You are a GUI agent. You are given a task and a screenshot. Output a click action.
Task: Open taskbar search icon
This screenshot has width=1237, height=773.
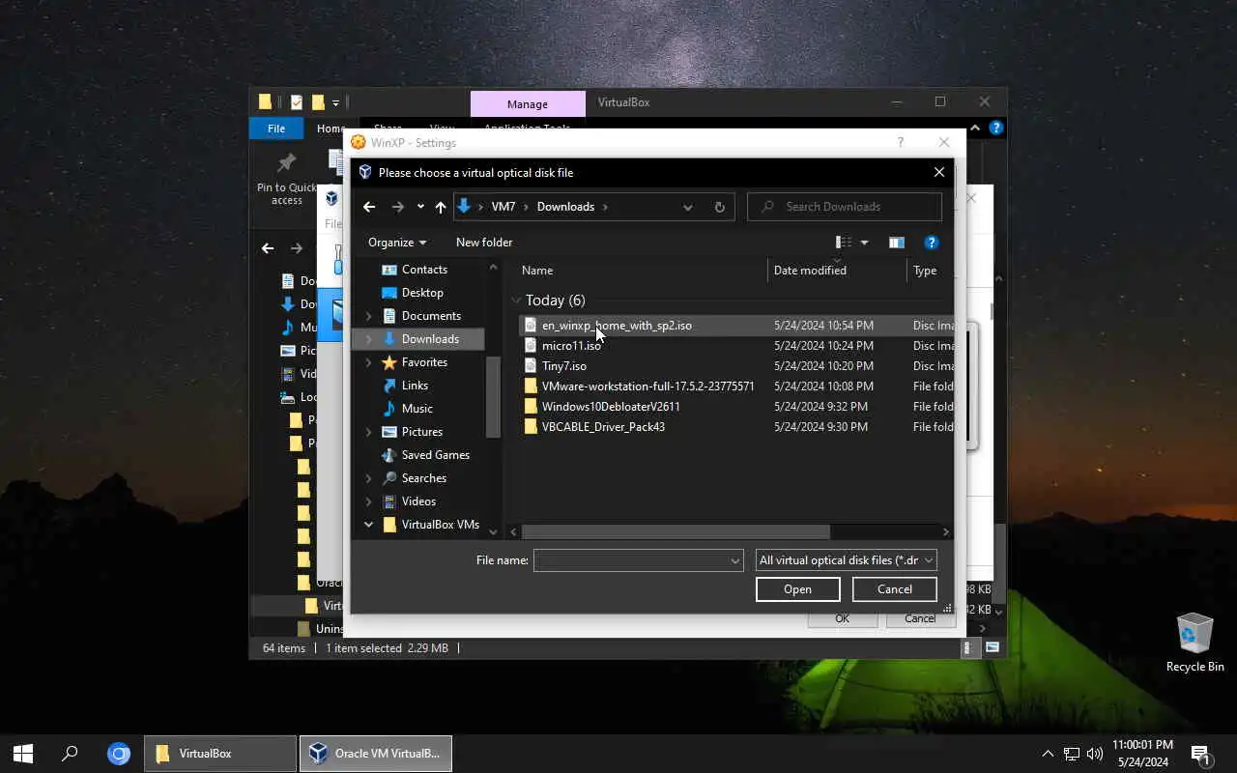tap(70, 754)
